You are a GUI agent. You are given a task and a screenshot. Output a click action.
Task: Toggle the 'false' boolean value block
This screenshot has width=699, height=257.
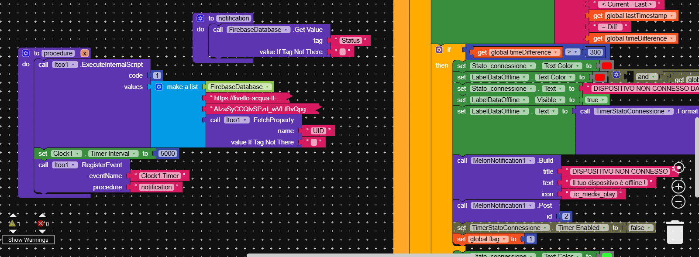[641, 228]
